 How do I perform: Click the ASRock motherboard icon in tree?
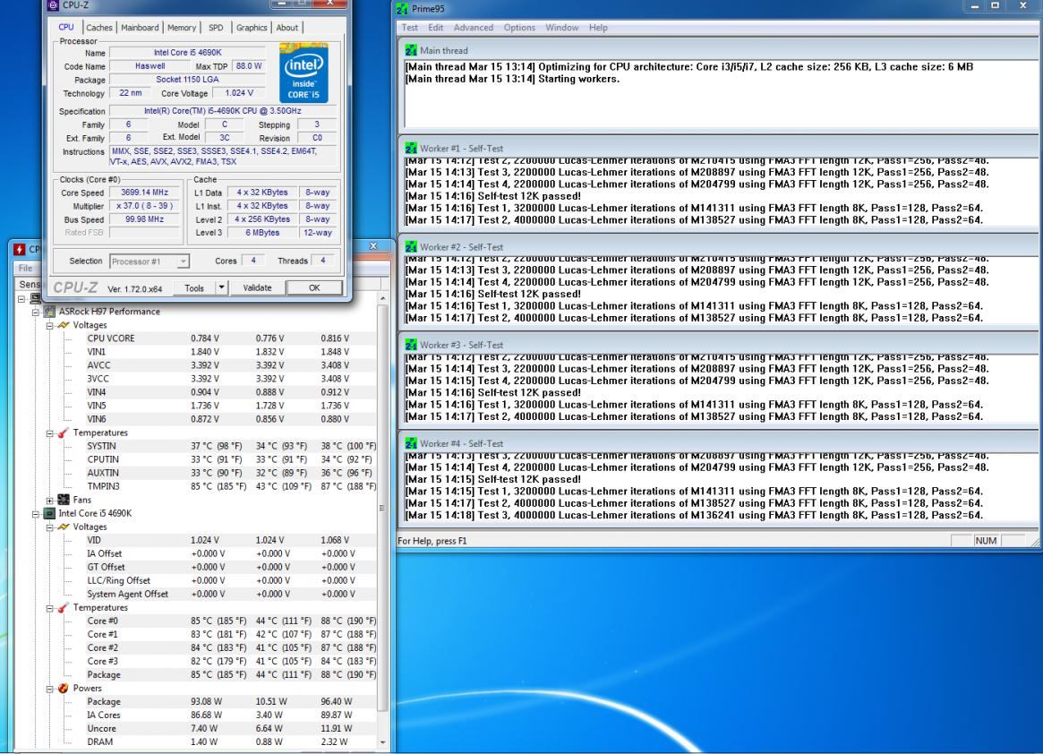[x=49, y=312]
